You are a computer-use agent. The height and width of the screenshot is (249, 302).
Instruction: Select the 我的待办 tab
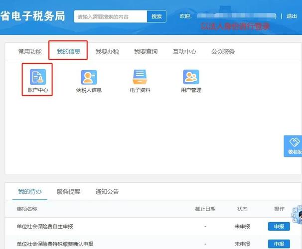click(x=30, y=191)
